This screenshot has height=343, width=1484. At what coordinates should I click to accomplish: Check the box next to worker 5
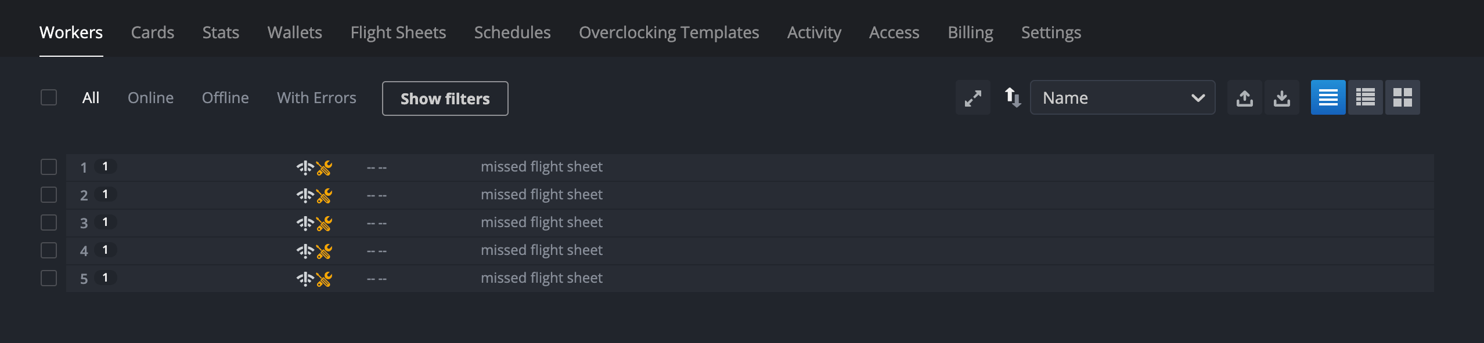[x=49, y=278]
